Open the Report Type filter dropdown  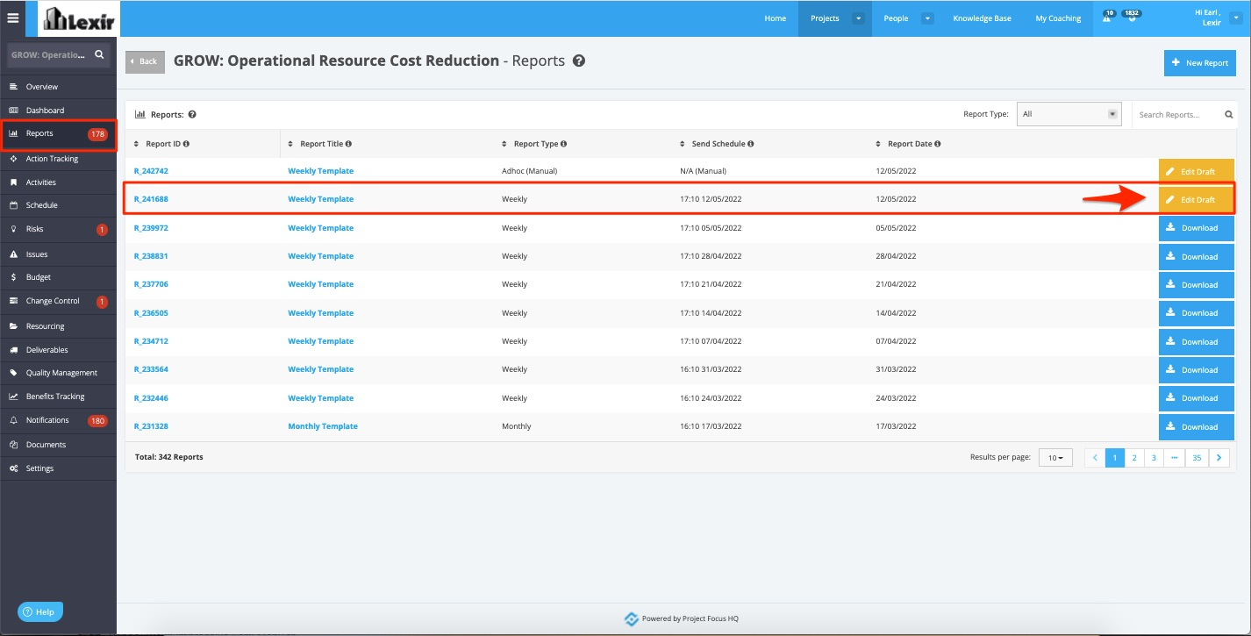1069,114
